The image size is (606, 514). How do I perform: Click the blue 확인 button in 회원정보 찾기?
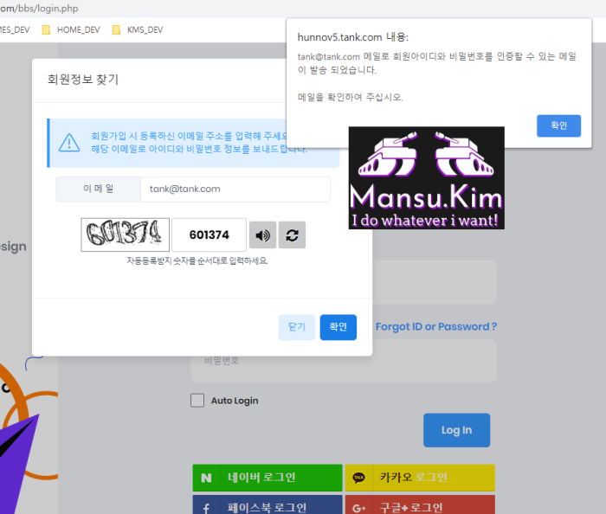tap(338, 327)
